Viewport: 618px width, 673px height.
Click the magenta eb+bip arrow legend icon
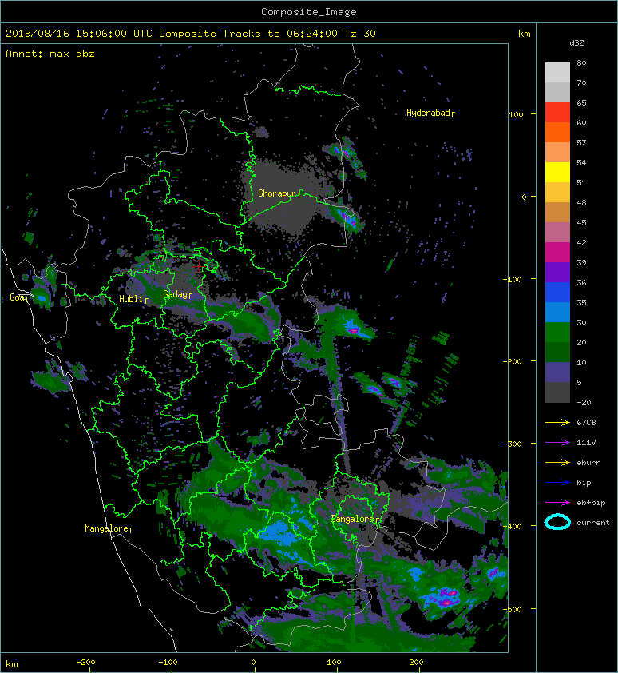tap(557, 503)
